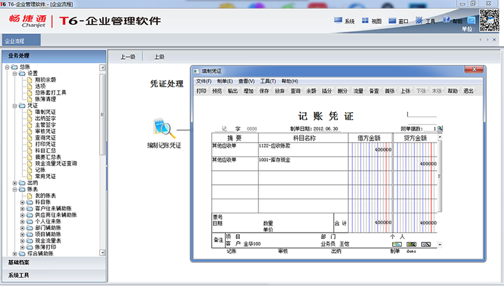Click 保存 in the voucher toolbar

[x=264, y=91]
